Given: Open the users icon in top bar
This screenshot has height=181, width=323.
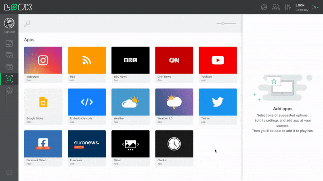Looking at the screenshot, I should coord(276,7).
